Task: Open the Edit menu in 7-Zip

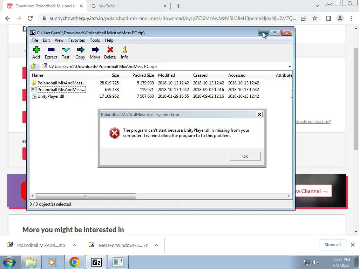Action: [46, 40]
